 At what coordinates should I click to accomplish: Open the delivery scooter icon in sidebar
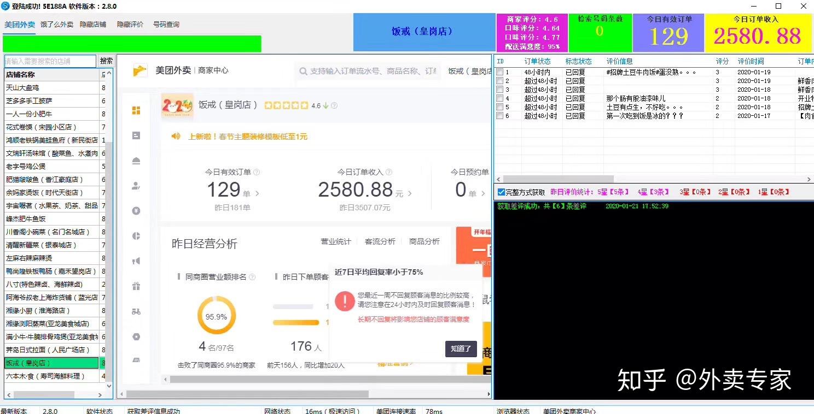pyautogui.click(x=136, y=311)
